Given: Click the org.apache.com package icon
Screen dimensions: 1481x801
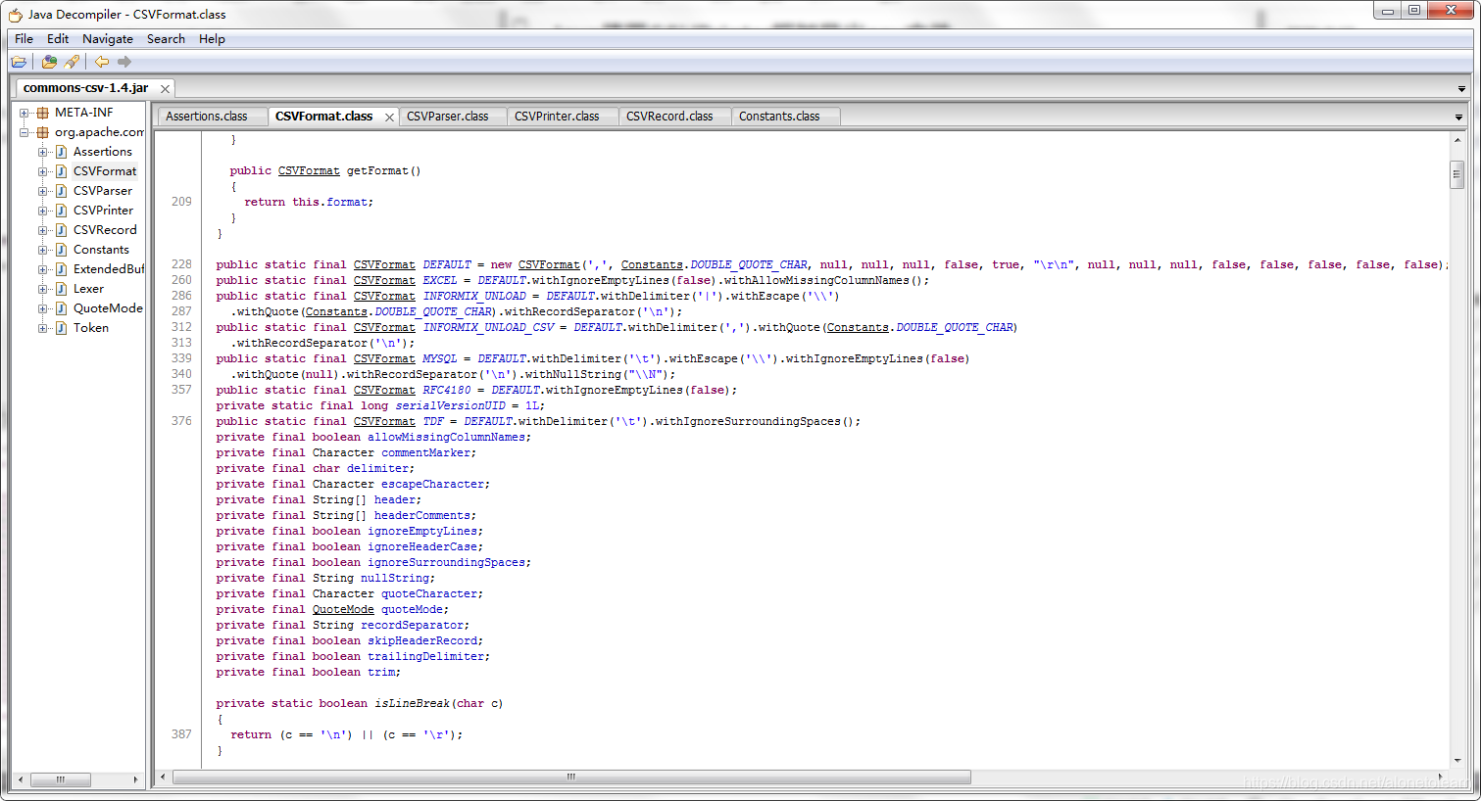Looking at the screenshot, I should pyautogui.click(x=43, y=132).
